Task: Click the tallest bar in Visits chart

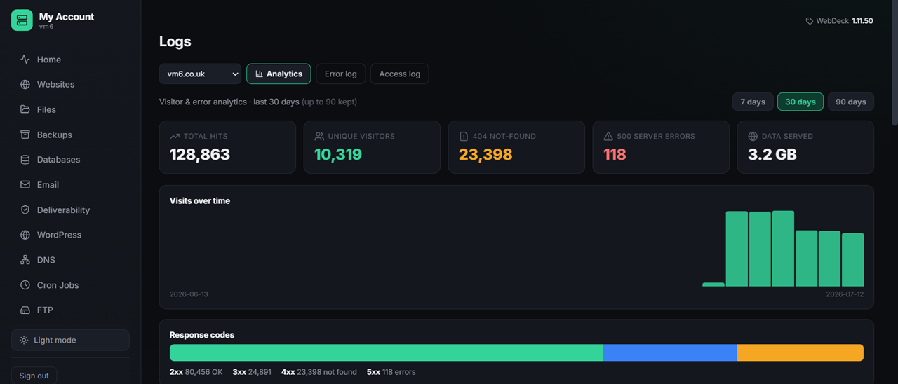Action: pos(783,249)
